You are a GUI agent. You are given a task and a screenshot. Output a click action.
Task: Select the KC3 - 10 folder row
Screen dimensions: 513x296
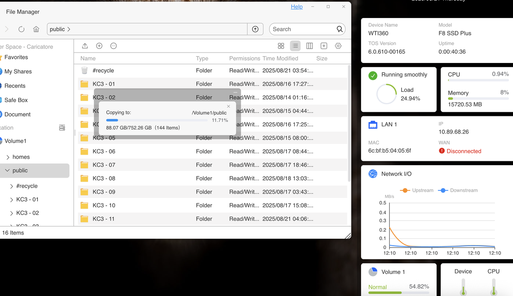pyautogui.click(x=212, y=205)
